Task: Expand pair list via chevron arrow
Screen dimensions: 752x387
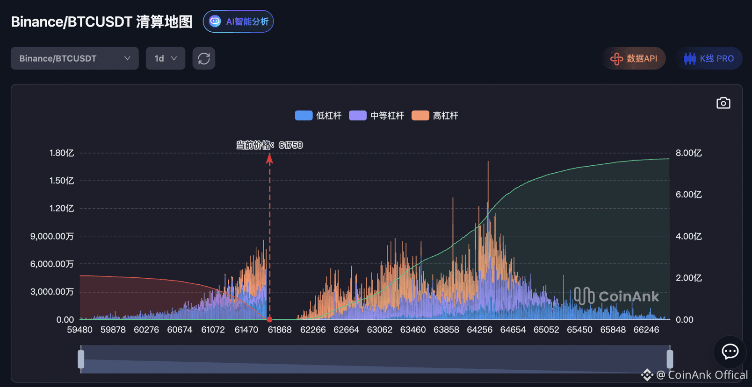Action: (127, 58)
